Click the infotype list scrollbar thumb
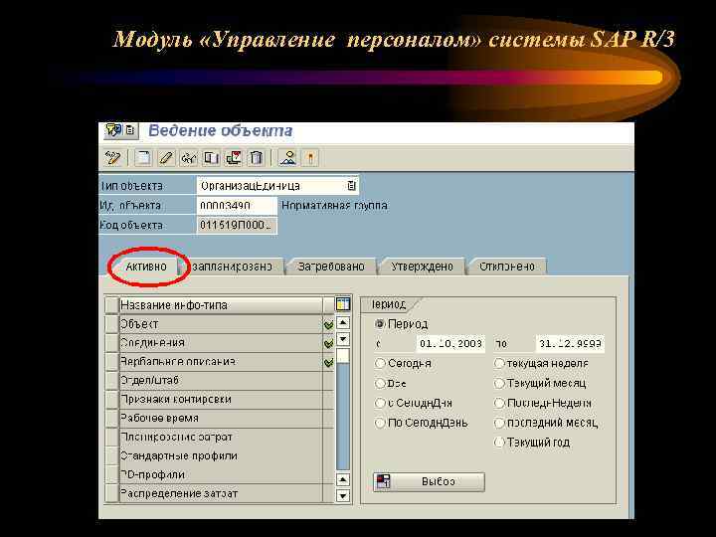The width and height of the screenshot is (716, 537). coord(343,356)
